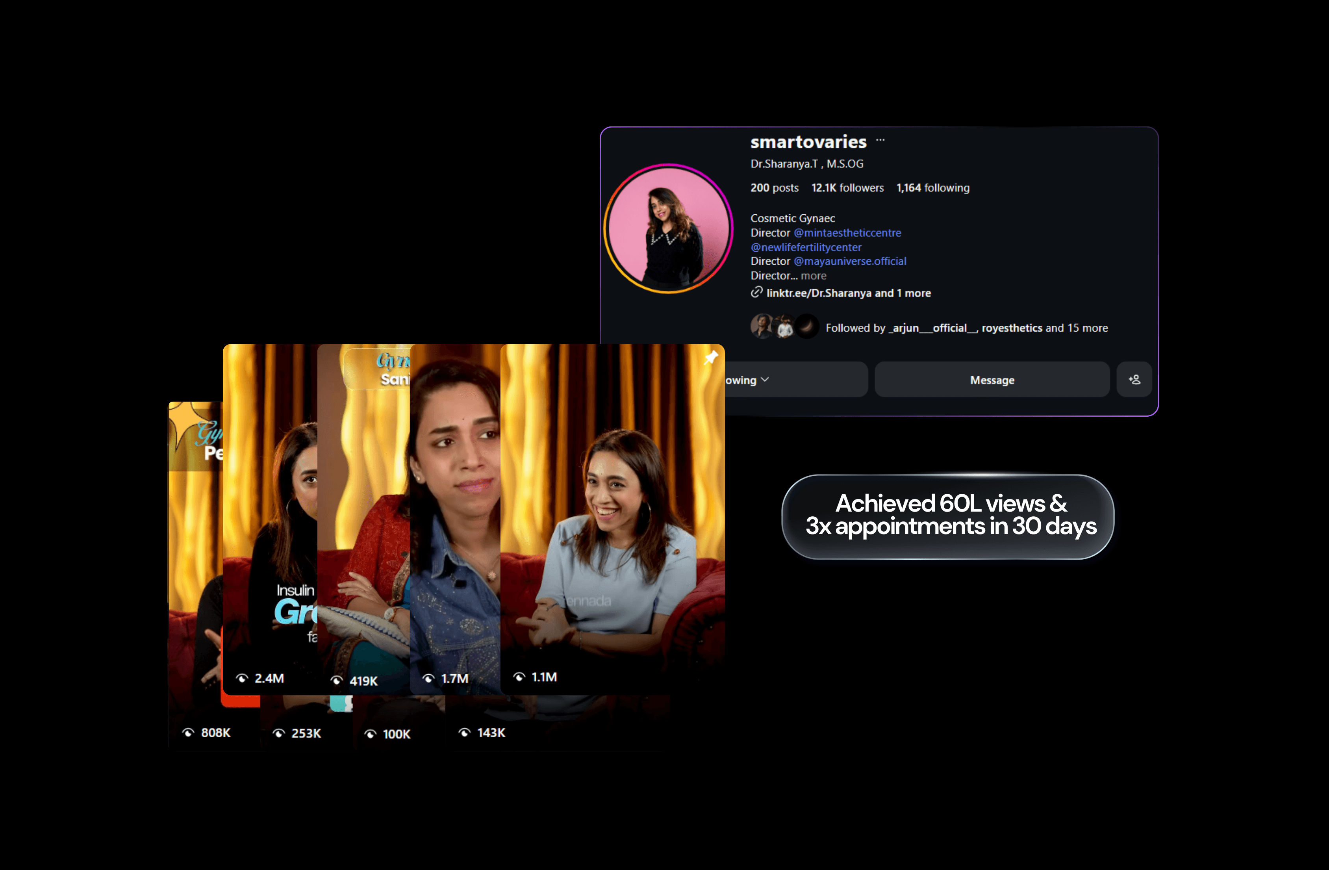
Task: Click the three-dot options icon beside smartovaries
Action: pos(880,141)
